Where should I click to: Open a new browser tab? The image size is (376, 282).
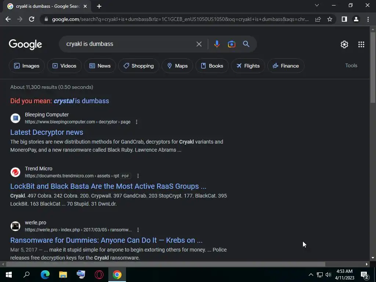pyautogui.click(x=99, y=7)
